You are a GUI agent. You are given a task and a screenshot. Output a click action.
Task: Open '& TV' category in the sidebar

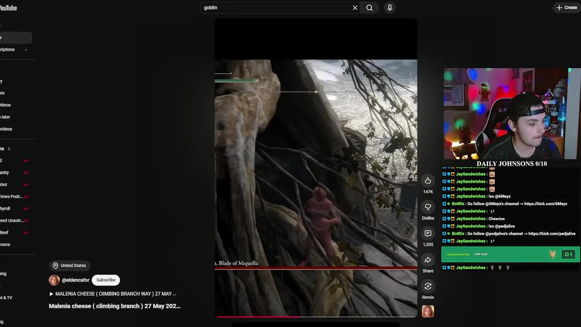tap(6, 297)
